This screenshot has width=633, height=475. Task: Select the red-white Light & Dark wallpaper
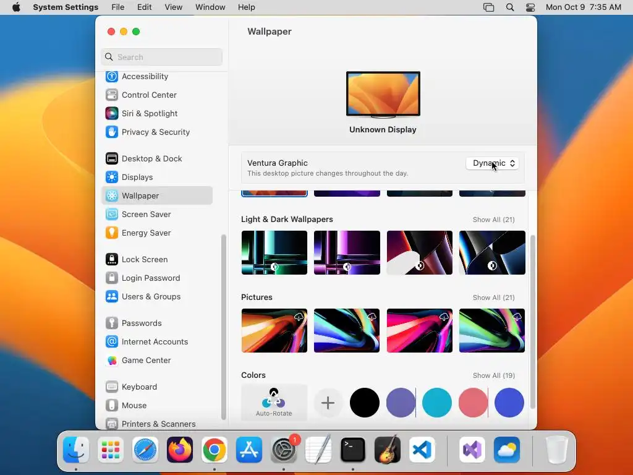(420, 252)
